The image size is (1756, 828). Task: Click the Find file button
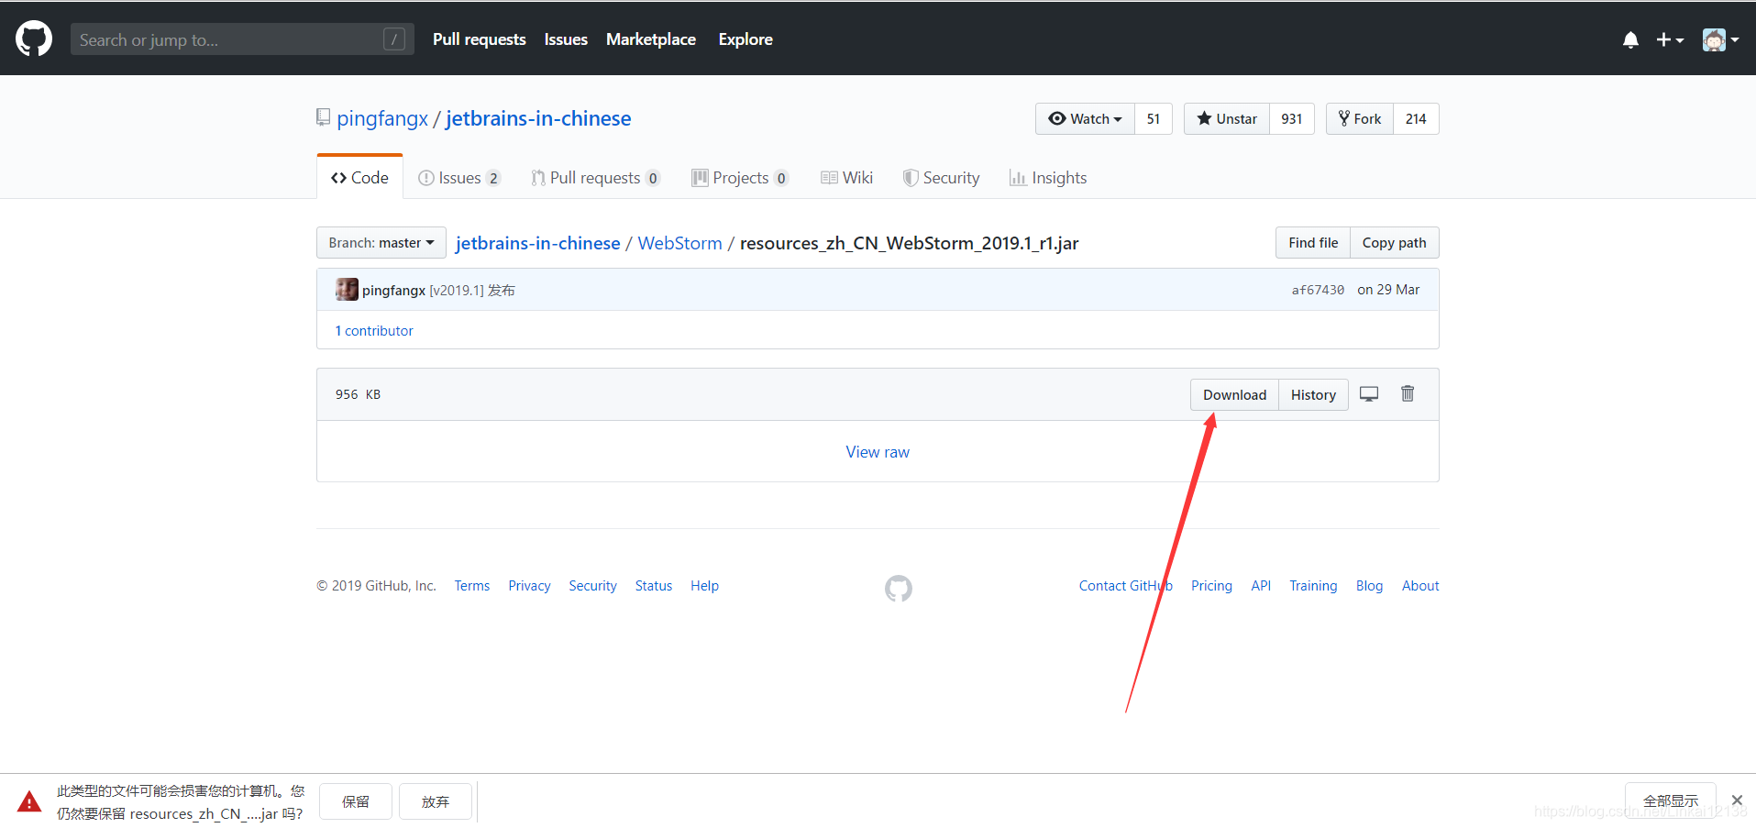(1313, 243)
